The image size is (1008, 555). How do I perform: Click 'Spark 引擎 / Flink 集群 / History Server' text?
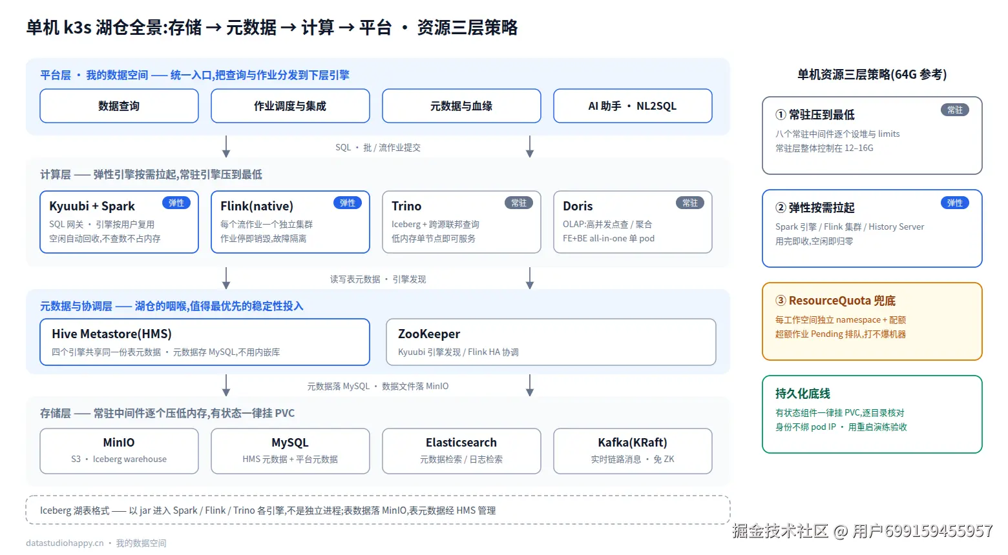[x=850, y=227]
